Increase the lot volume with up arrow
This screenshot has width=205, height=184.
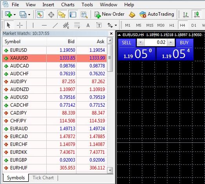pyautogui.click(x=171, y=42)
